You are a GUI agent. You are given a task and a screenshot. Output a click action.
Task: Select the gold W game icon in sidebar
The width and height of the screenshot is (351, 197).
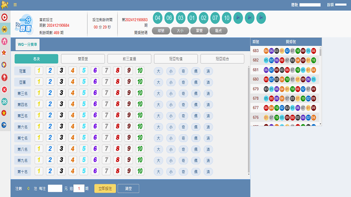(4, 29)
